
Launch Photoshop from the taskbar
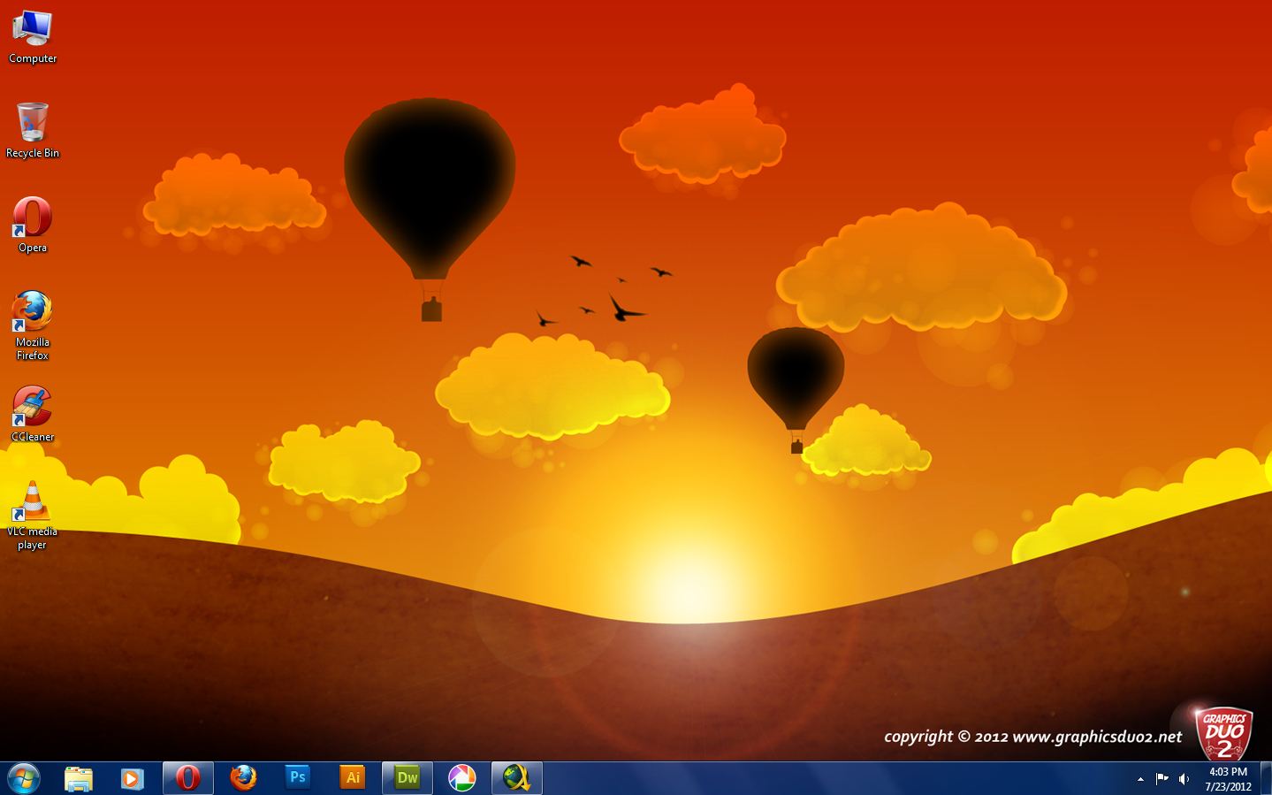coord(298,778)
